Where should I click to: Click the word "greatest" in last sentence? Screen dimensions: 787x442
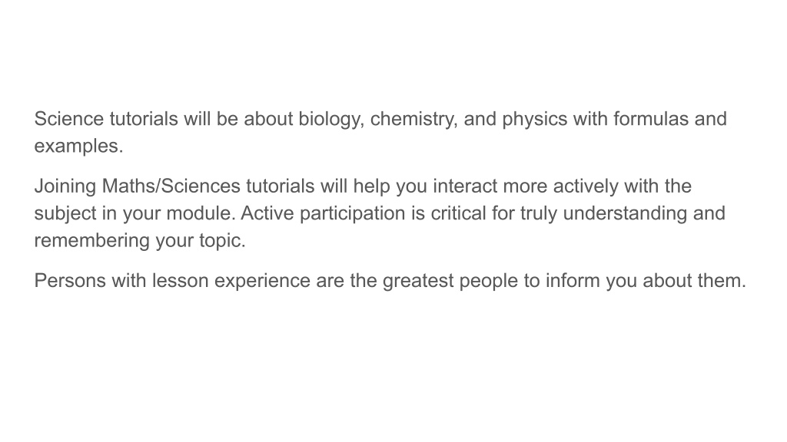(x=418, y=282)
